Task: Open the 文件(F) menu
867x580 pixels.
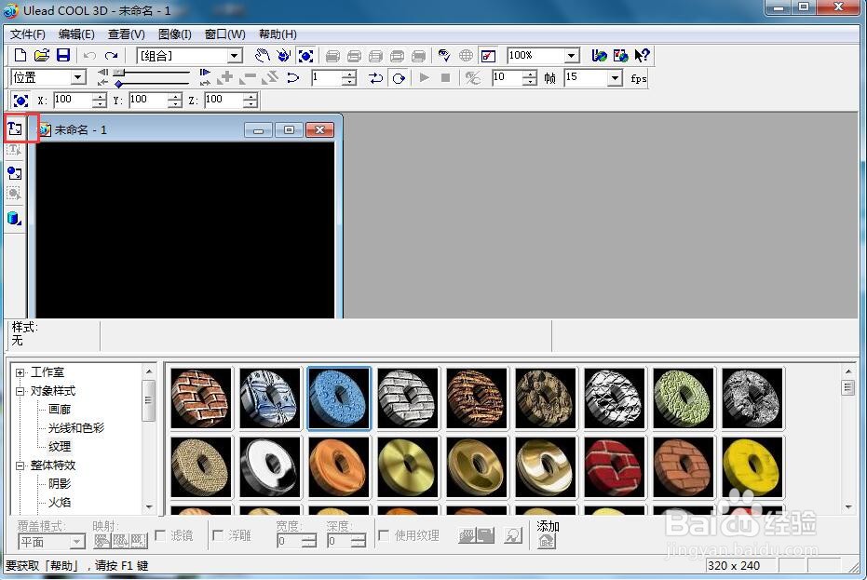Action: point(27,34)
